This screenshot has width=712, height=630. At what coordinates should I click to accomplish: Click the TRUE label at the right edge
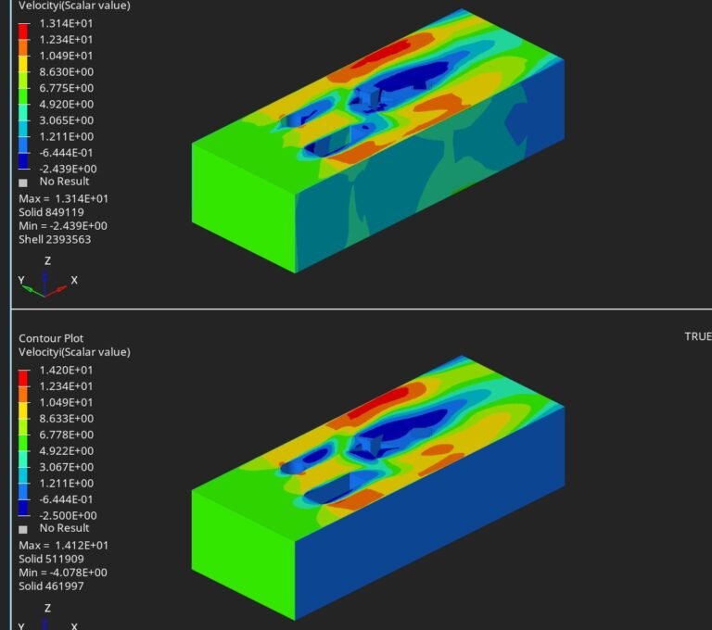coord(697,336)
